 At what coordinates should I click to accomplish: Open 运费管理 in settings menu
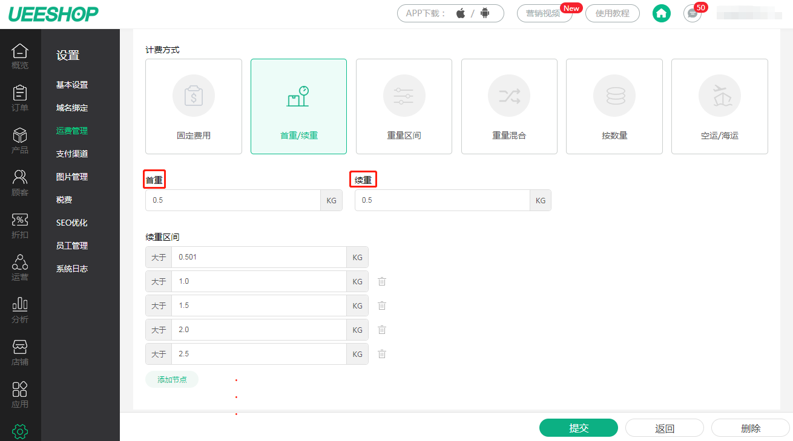[x=72, y=131]
